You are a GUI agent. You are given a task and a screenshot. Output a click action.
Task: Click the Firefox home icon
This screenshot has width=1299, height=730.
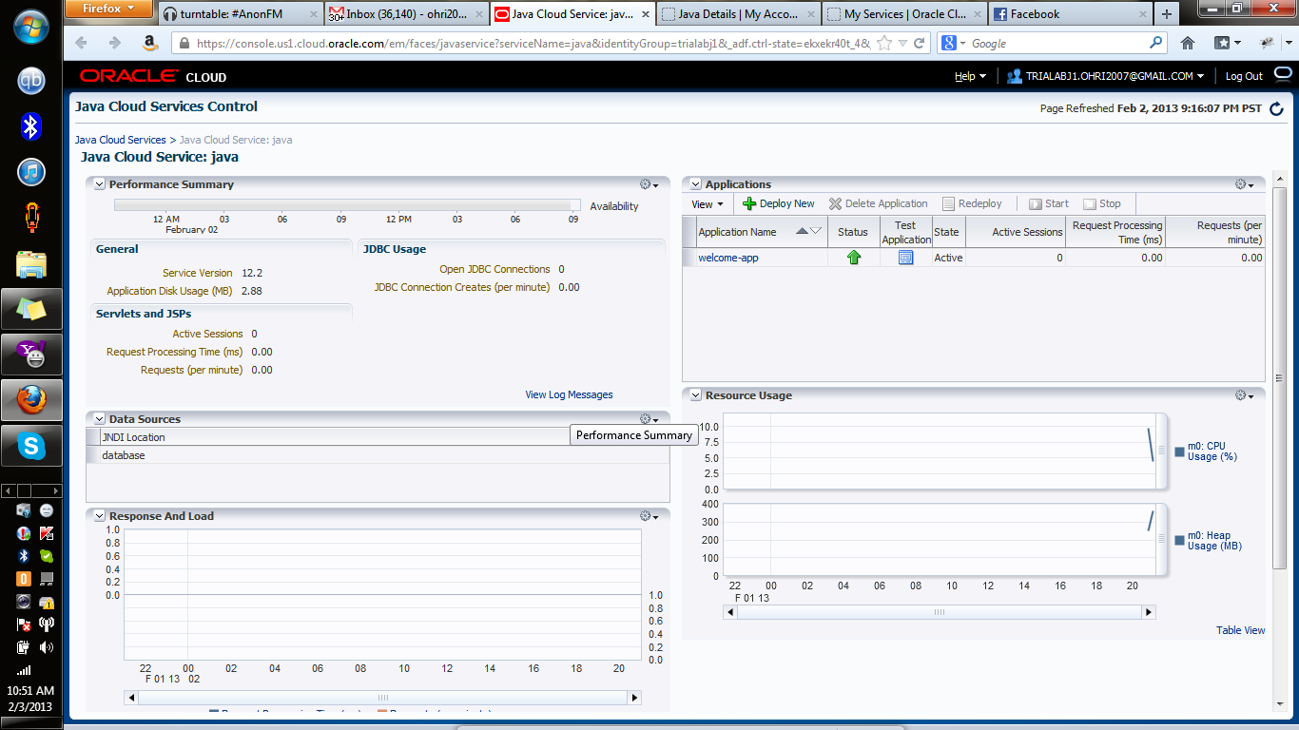1188,43
